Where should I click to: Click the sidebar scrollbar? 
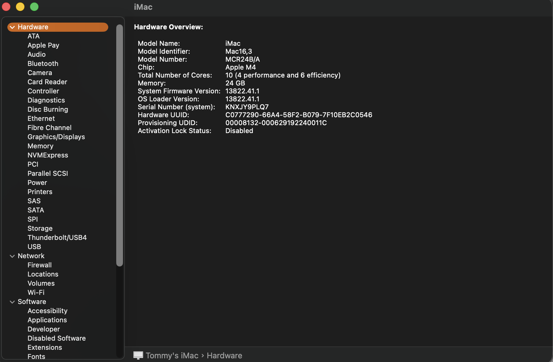(x=120, y=143)
